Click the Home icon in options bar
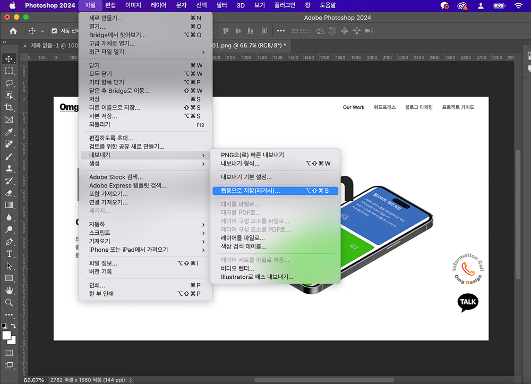 [13, 31]
